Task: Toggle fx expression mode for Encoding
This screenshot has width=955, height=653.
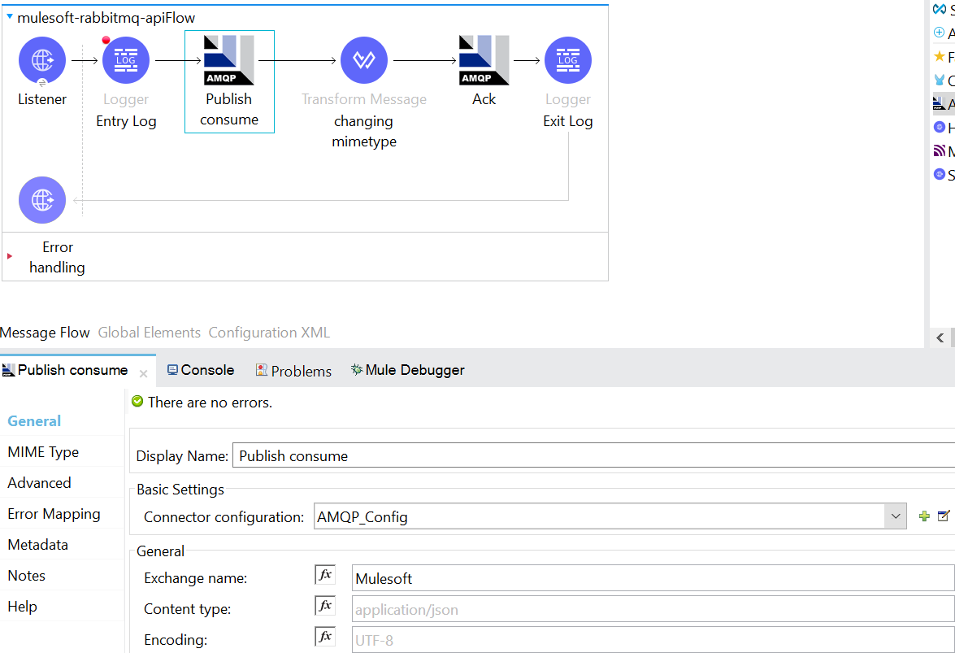Action: [x=325, y=637]
